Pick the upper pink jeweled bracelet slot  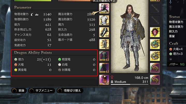coord(155,68)
